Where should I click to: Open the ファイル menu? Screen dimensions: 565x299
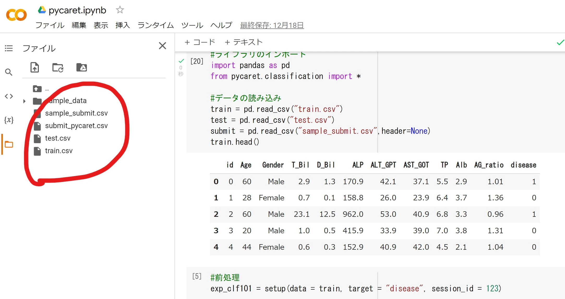click(x=50, y=25)
